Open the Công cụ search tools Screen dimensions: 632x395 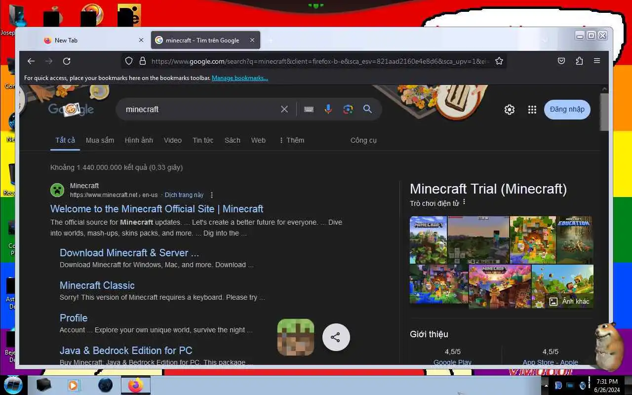click(x=363, y=140)
